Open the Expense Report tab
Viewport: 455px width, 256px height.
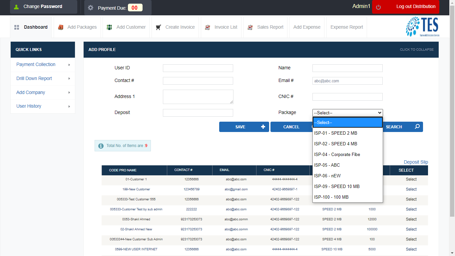[347, 27]
